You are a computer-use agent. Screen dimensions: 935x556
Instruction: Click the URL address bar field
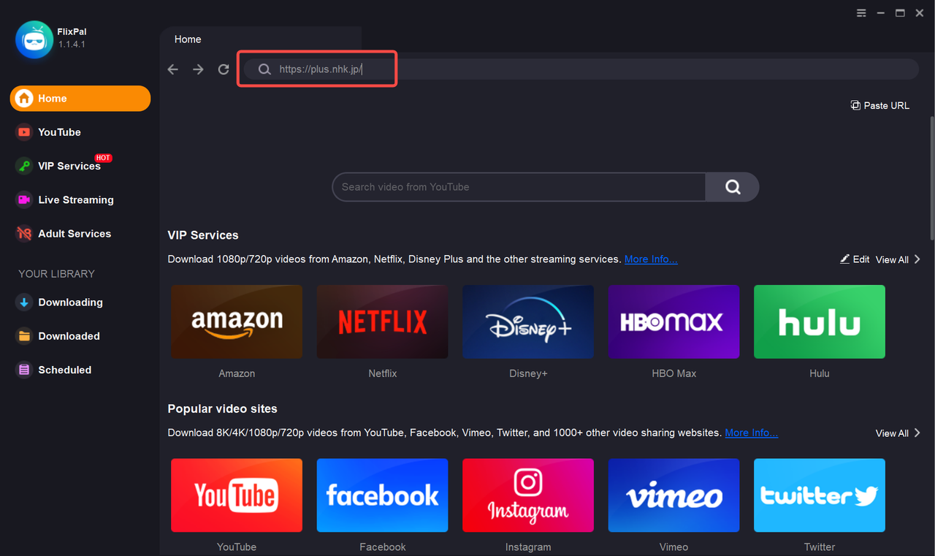pos(584,69)
